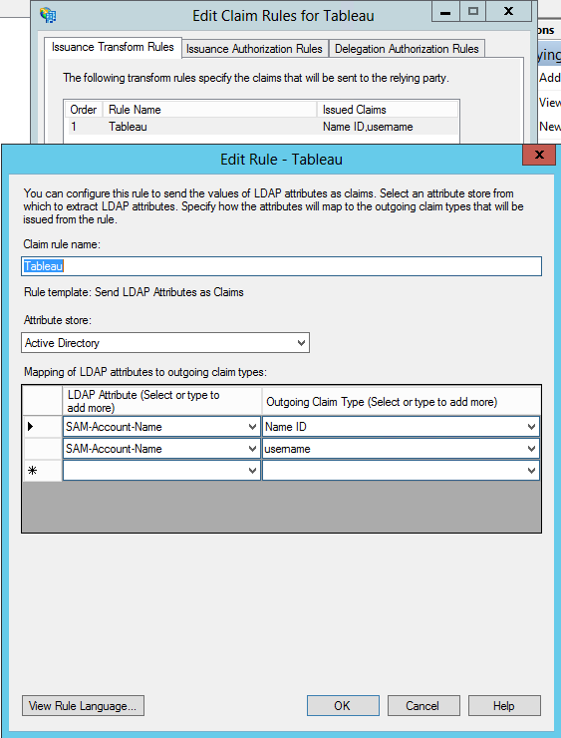The image size is (561, 738).
Task: Click the Claim rule name text field
Action: tap(281, 266)
